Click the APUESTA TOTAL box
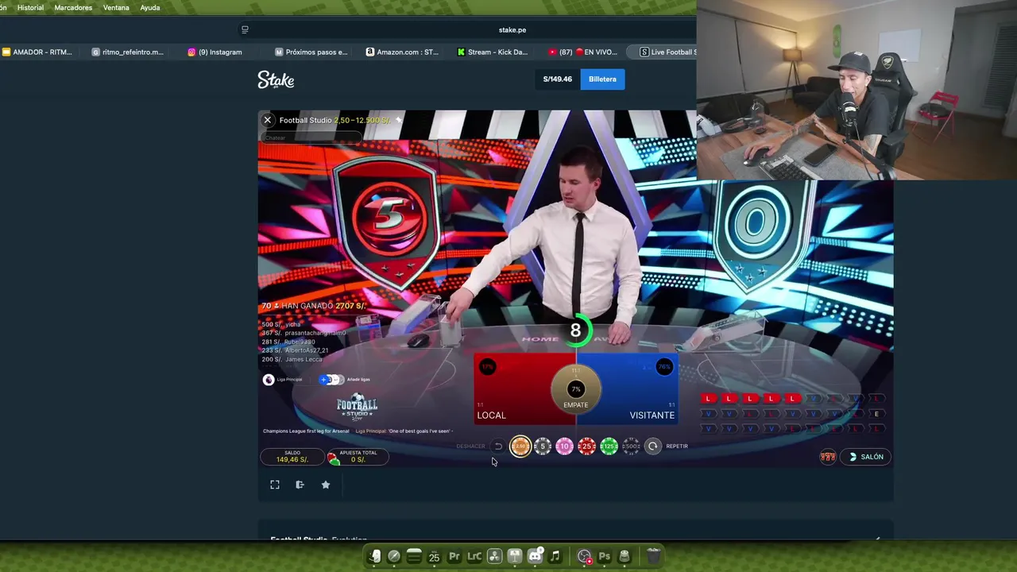The height and width of the screenshot is (572, 1017). click(358, 457)
